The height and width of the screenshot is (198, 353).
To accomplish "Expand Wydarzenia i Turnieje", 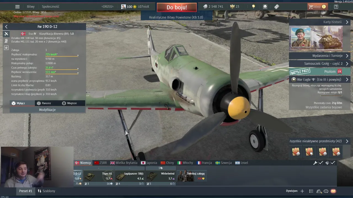I will 320,56.
